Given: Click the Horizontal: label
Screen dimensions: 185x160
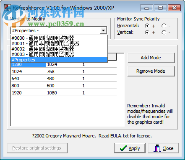Looking at the screenshot, I should [128, 25].
